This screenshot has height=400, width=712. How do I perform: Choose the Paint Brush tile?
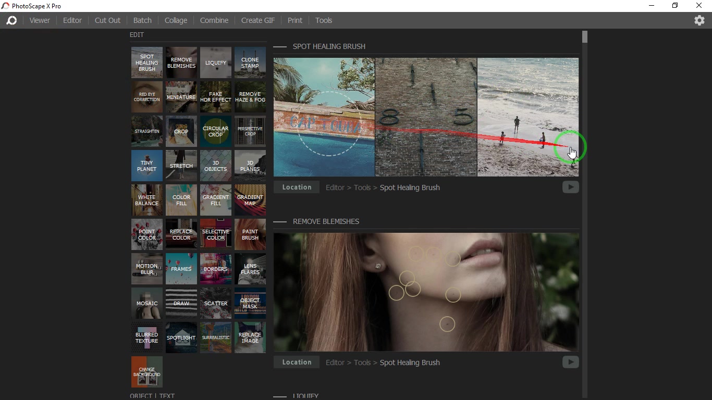tap(250, 234)
